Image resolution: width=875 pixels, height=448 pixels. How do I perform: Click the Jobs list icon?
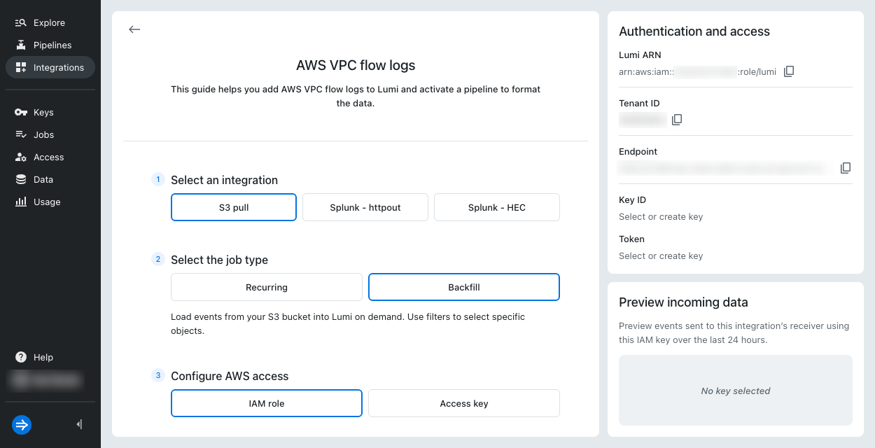coord(21,134)
